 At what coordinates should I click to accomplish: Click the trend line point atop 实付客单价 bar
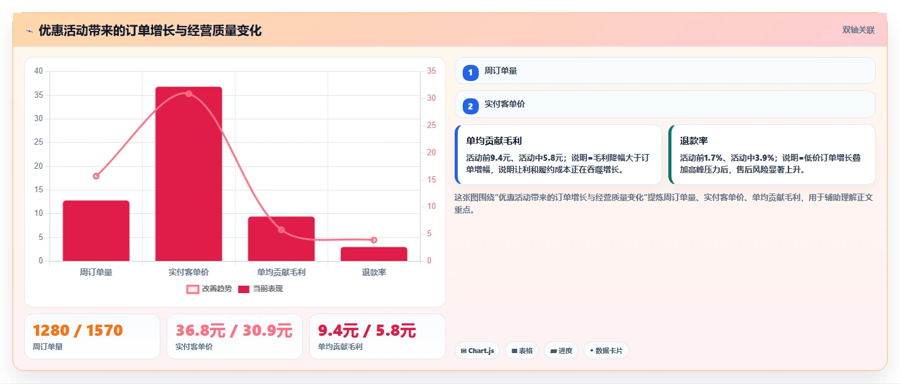point(189,94)
